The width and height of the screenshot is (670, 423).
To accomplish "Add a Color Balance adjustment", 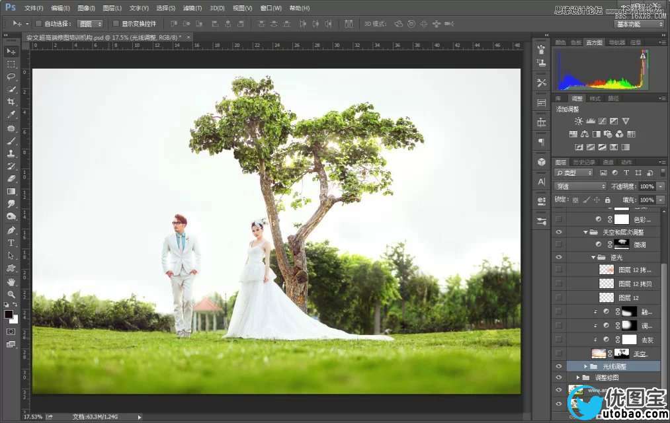I will coord(585,134).
